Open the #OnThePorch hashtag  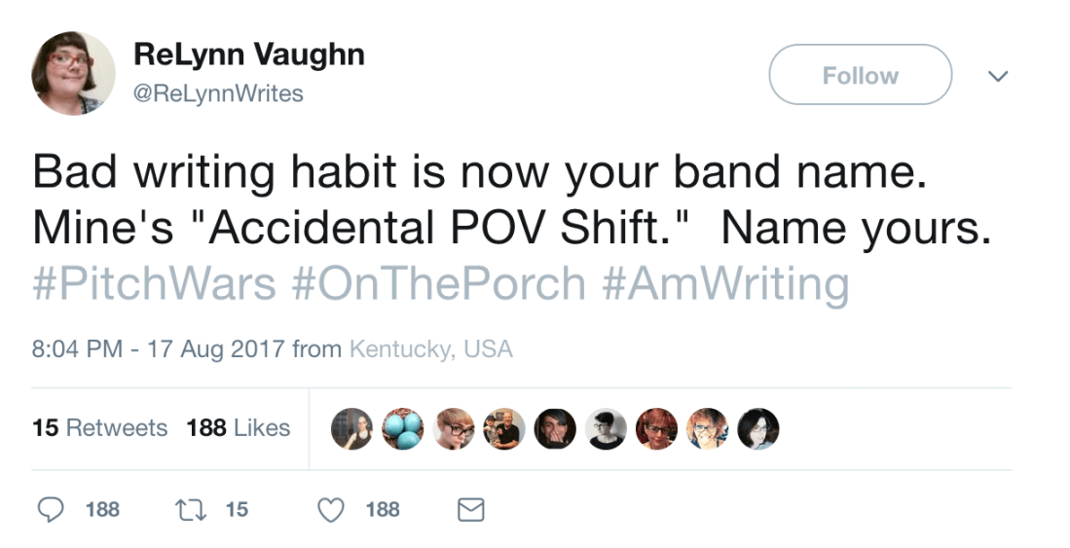[438, 284]
